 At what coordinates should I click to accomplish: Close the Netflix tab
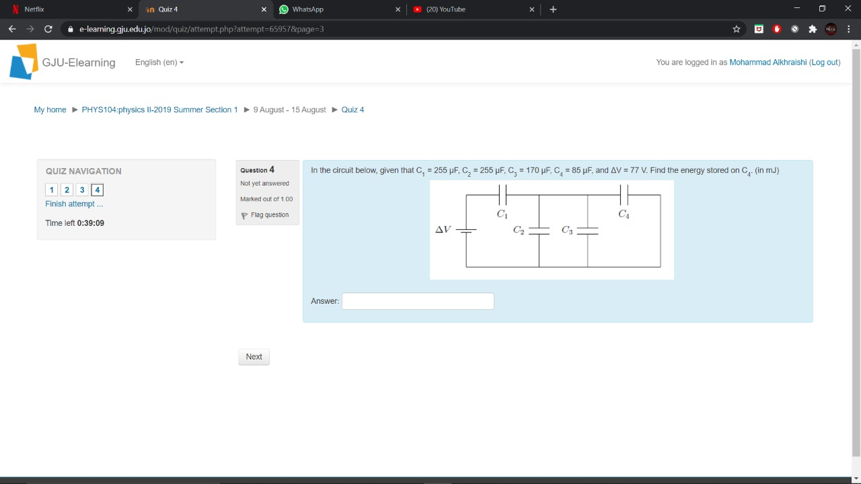[130, 9]
